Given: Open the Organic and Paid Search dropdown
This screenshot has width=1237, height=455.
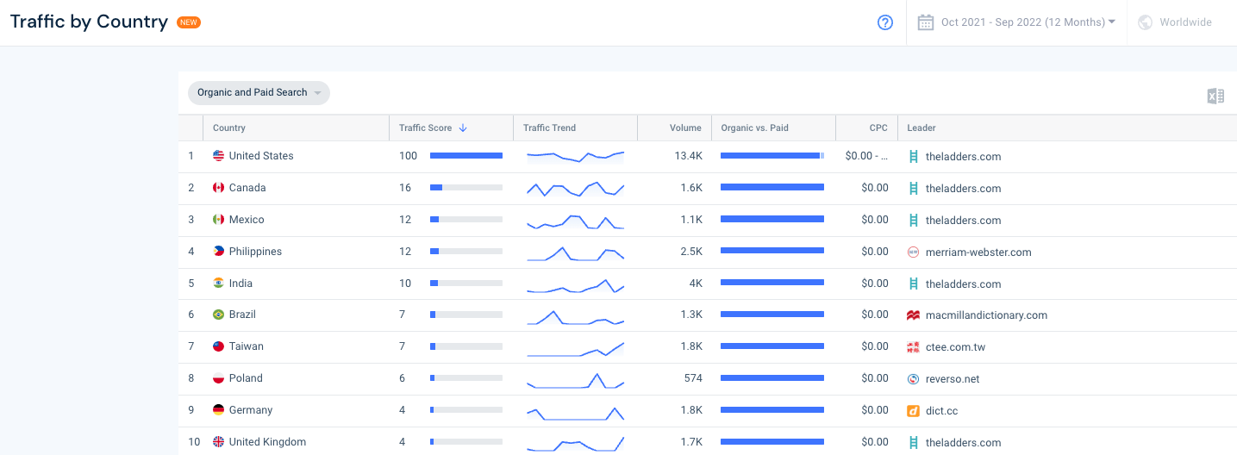Looking at the screenshot, I should (259, 93).
